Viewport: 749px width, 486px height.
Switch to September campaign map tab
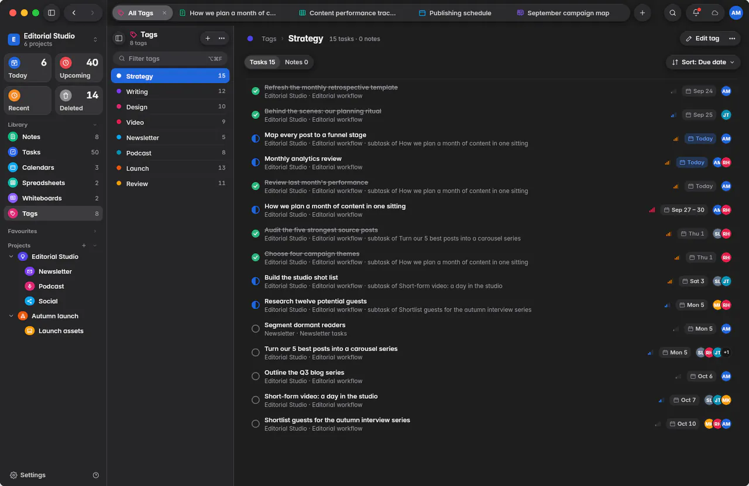tap(563, 13)
